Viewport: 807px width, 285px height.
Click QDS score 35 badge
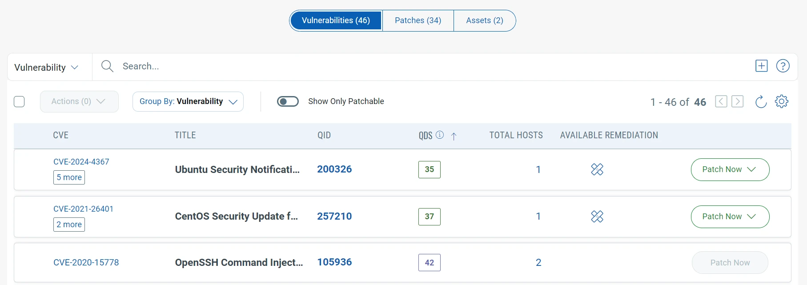coord(430,169)
